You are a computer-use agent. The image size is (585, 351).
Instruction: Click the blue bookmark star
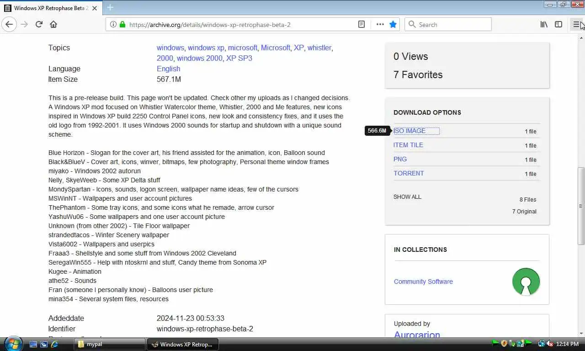393,24
